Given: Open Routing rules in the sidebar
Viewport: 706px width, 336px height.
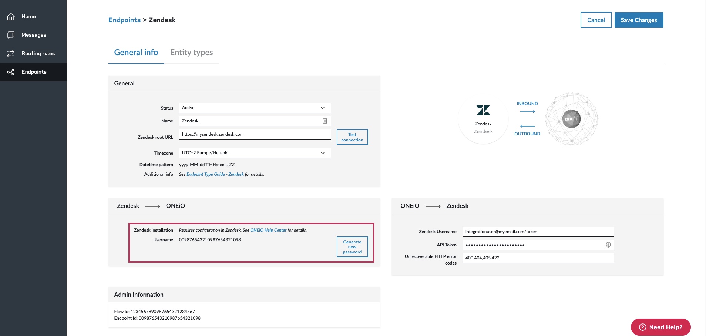Looking at the screenshot, I should tap(33, 53).
